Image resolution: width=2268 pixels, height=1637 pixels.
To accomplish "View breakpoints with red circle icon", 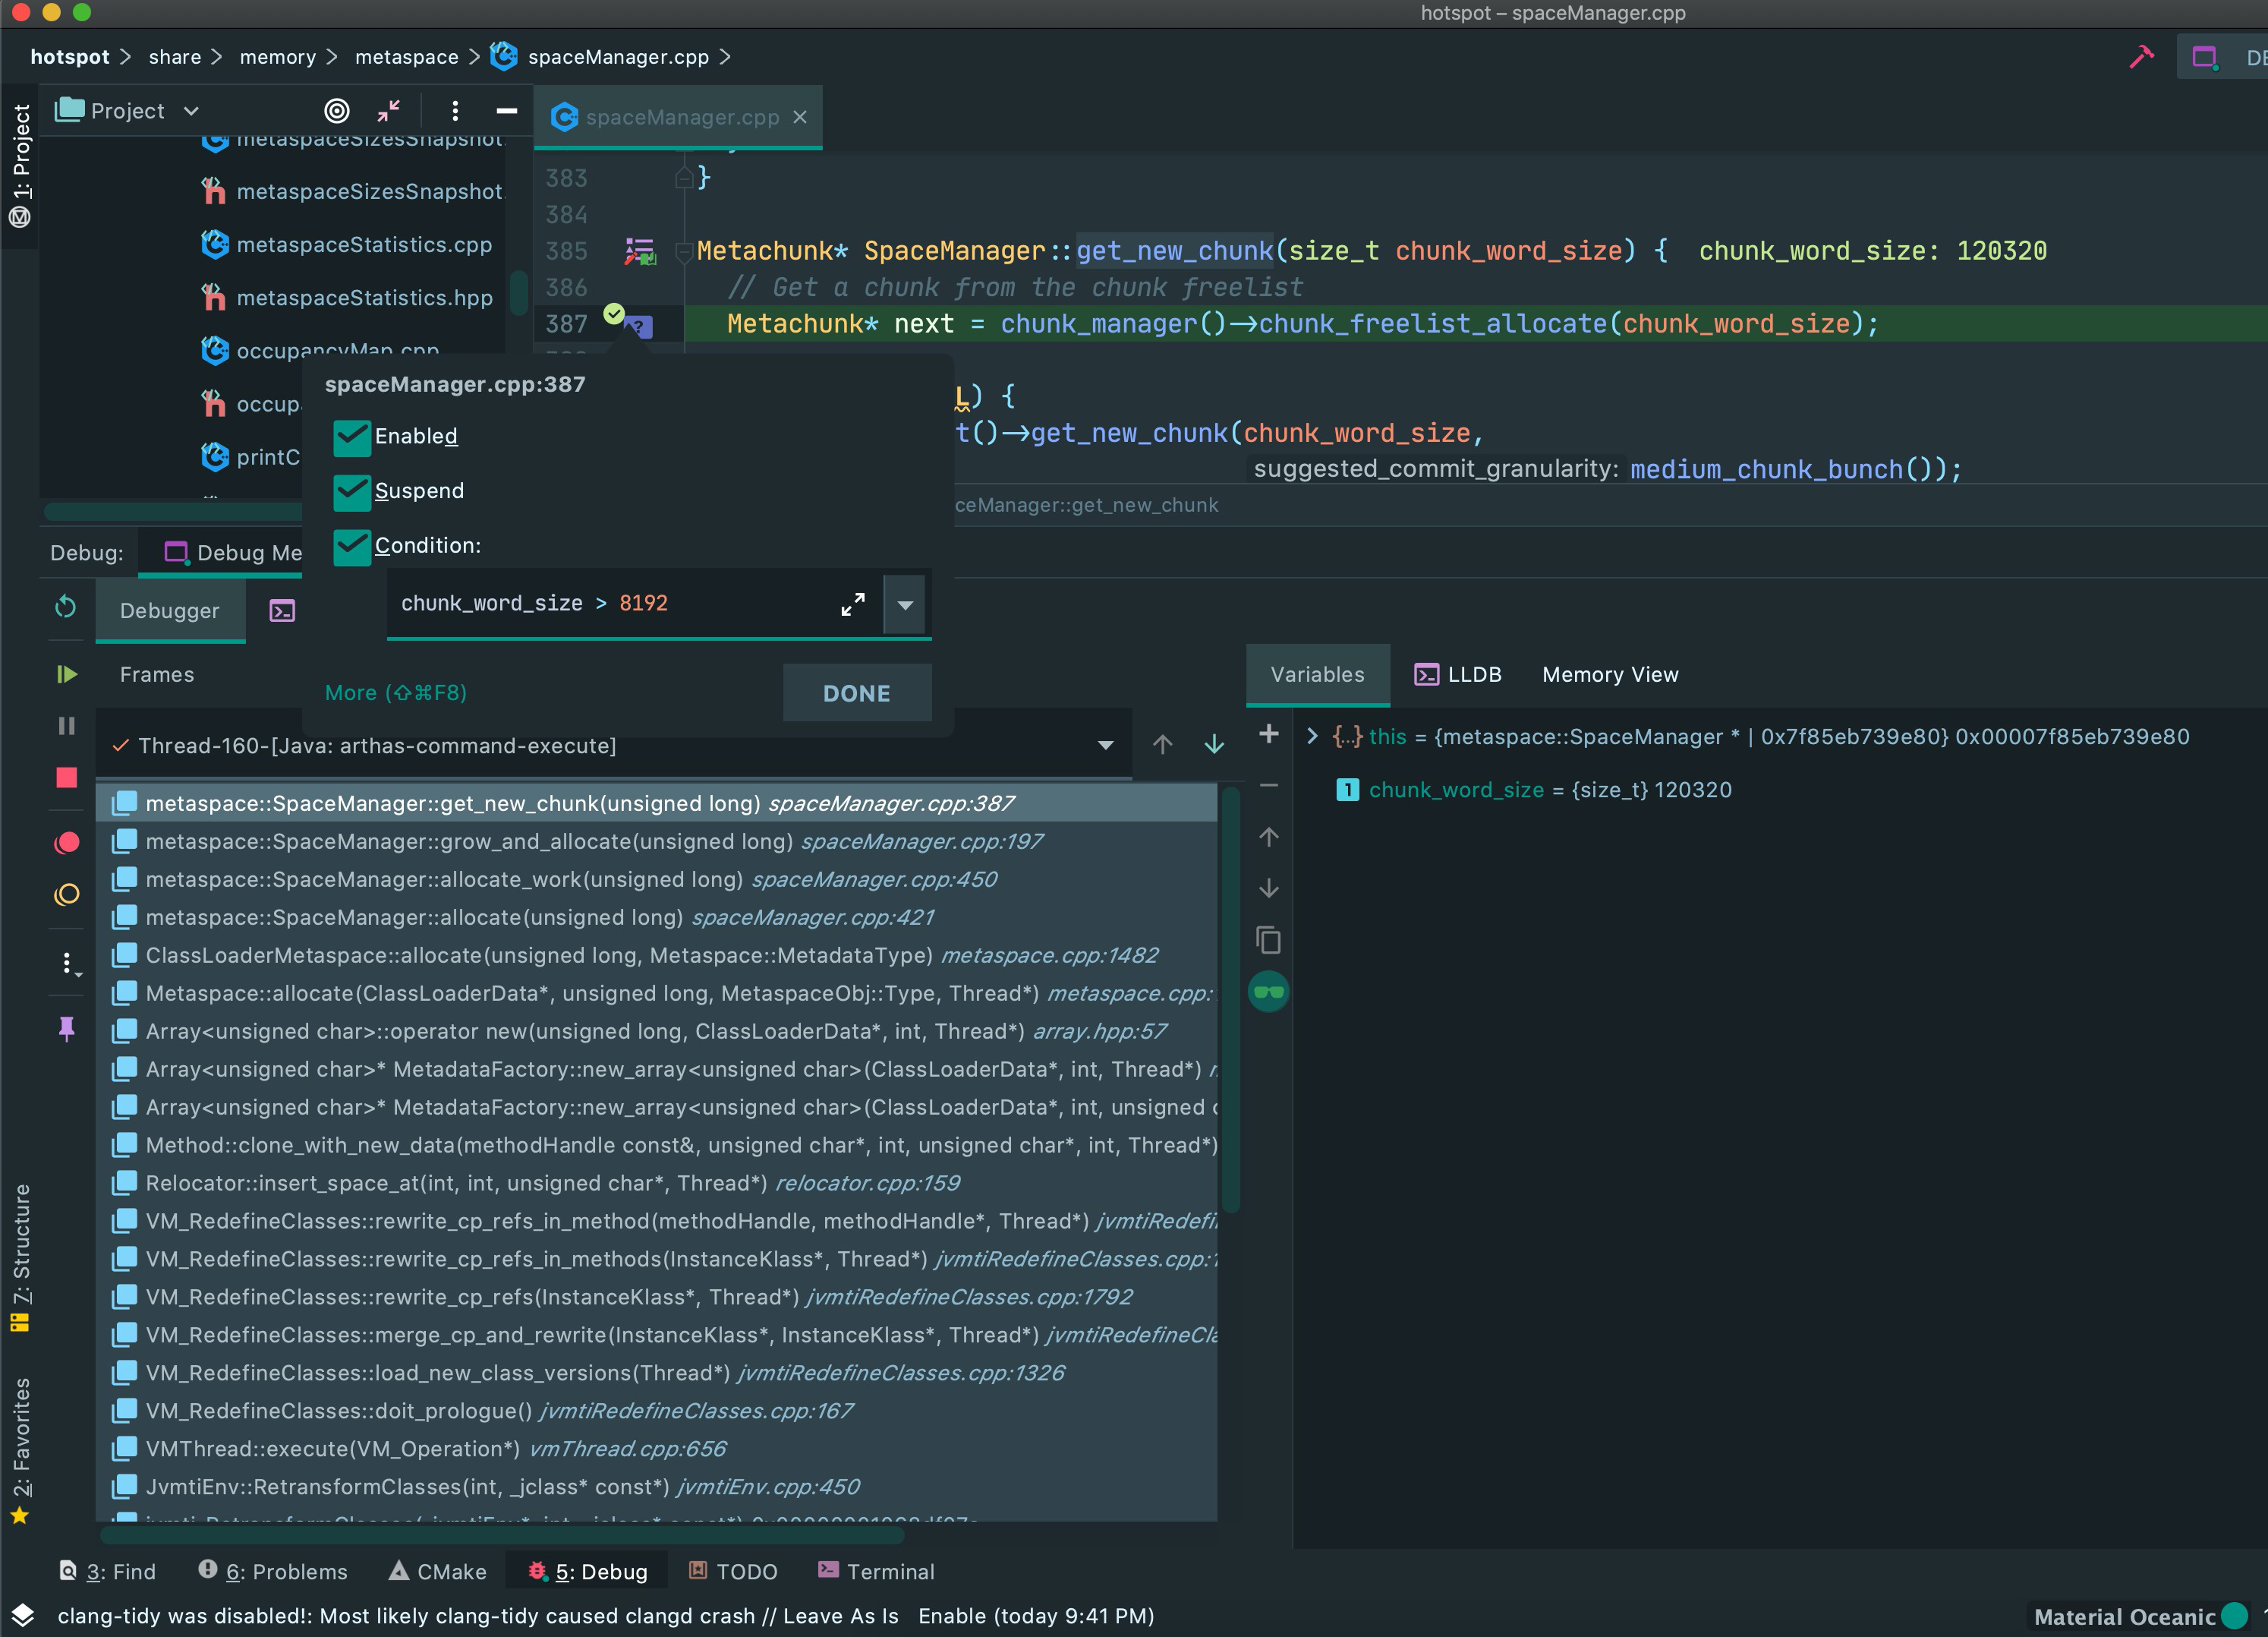I will (x=66, y=843).
